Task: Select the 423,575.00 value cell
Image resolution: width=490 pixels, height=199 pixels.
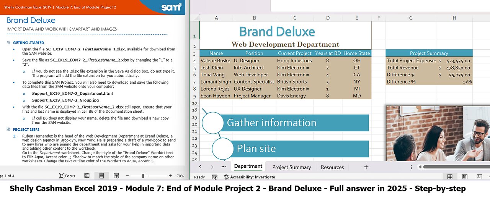Action: [454, 61]
